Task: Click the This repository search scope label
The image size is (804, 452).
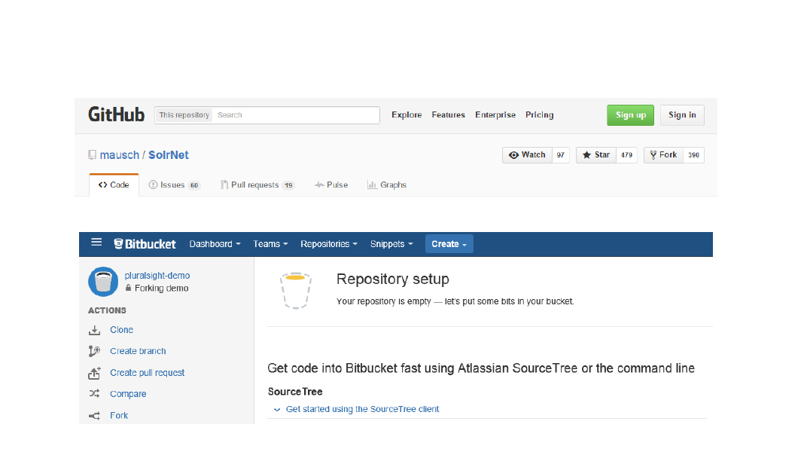Action: coord(184,115)
